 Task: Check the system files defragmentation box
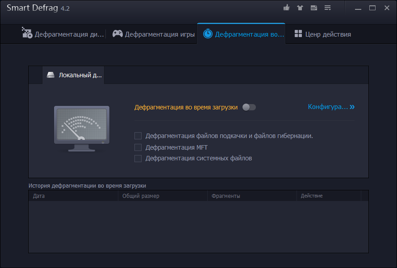click(138, 159)
